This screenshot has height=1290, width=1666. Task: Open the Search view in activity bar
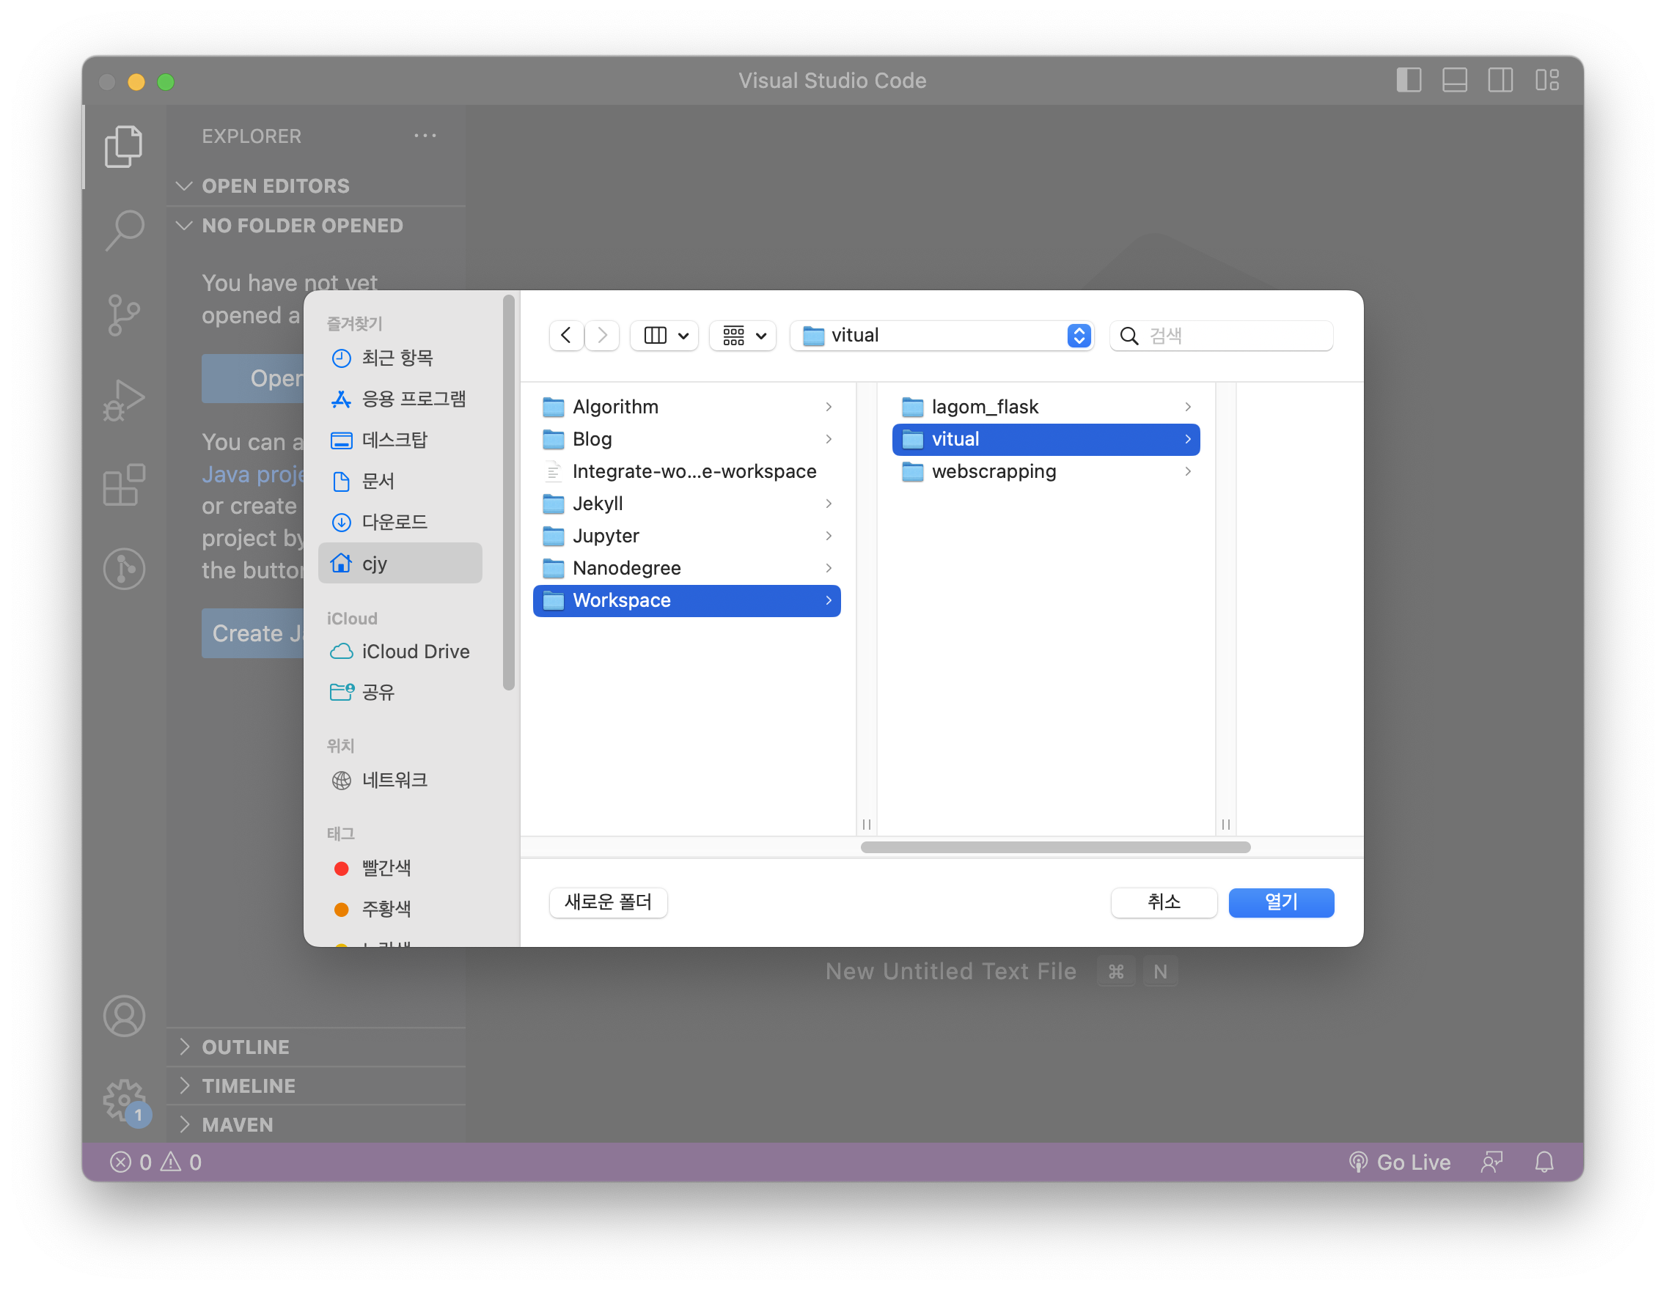[124, 229]
